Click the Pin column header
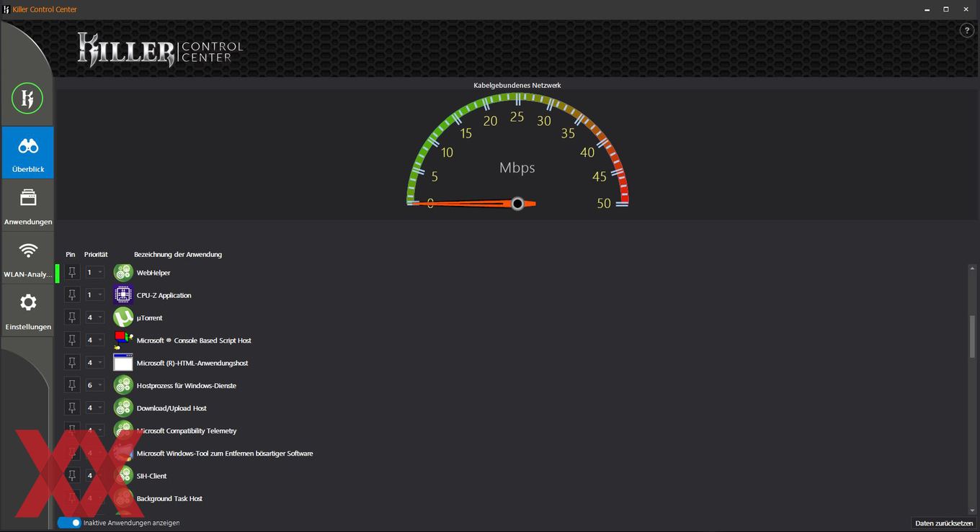 coord(71,254)
